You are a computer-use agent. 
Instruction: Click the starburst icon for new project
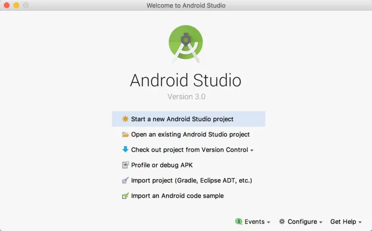click(x=125, y=119)
